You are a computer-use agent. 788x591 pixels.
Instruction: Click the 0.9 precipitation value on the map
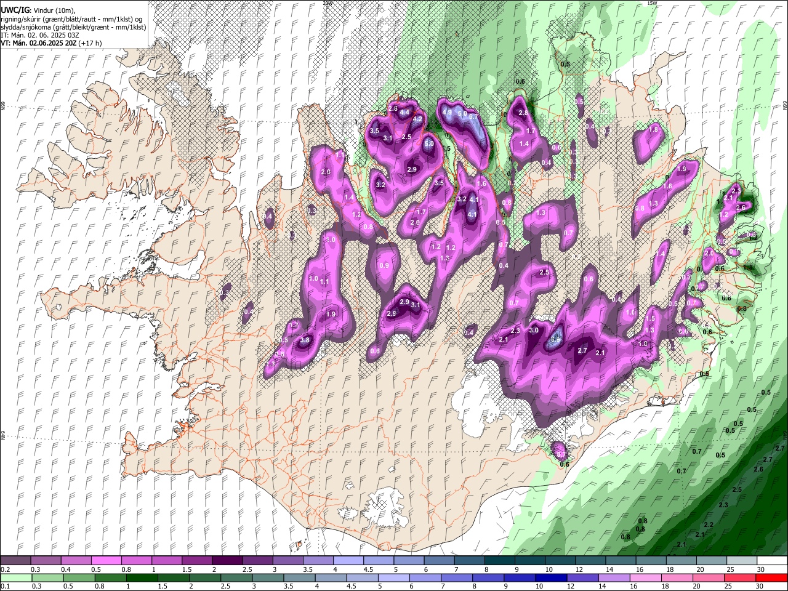click(x=385, y=266)
